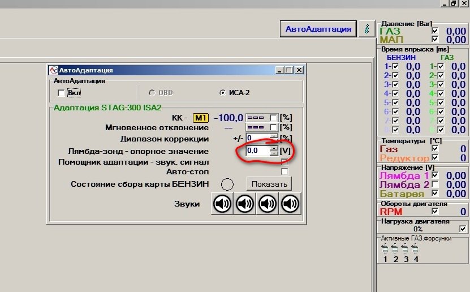Viewport: 470px width, 292px height.
Task: Toggle the ГАЗ injector 3 checkbox
Action: point(441,84)
